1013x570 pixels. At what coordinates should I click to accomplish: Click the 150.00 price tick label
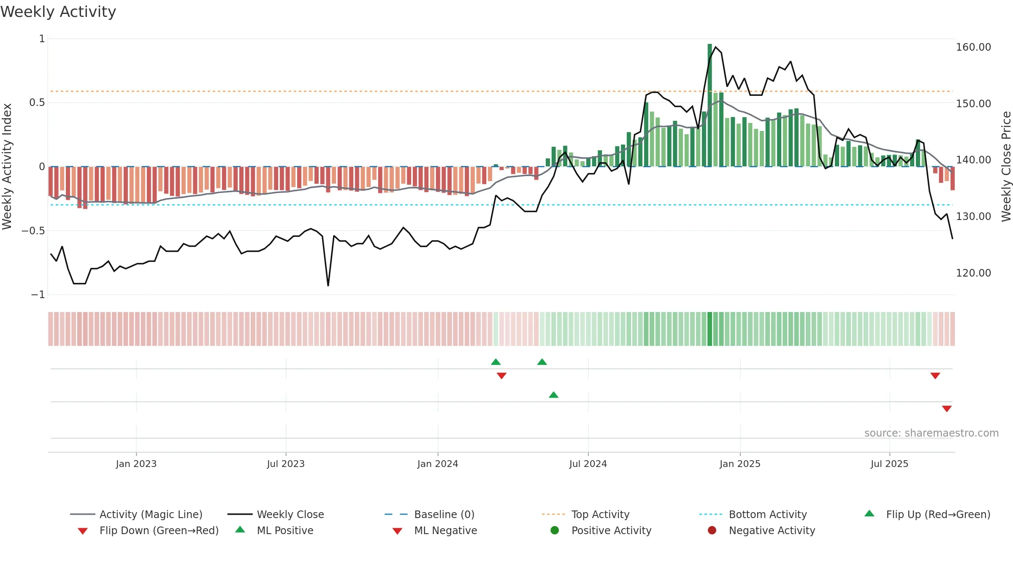click(973, 103)
